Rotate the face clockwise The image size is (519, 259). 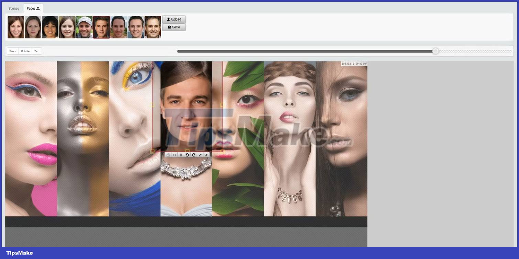[x=194, y=155]
